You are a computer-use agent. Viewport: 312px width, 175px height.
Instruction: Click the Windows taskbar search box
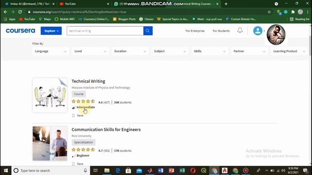(x=51, y=171)
